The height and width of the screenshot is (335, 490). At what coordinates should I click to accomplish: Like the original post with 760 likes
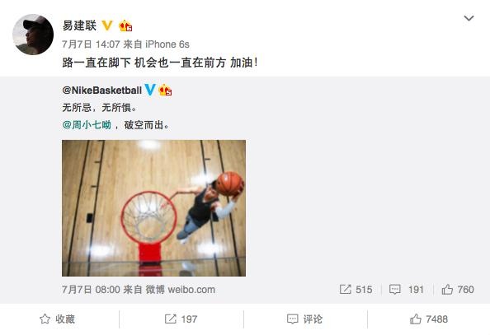(x=458, y=290)
